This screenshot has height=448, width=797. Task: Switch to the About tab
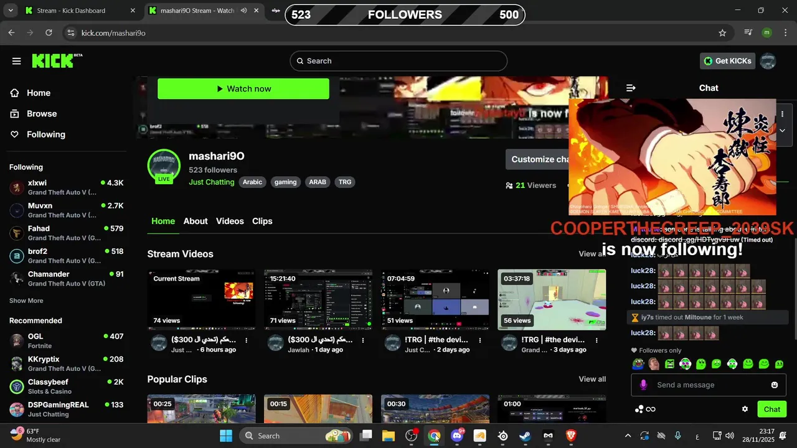(196, 221)
